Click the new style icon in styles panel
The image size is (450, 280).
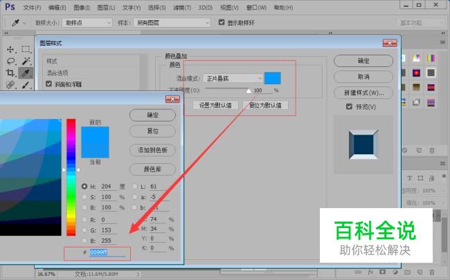click(419, 150)
